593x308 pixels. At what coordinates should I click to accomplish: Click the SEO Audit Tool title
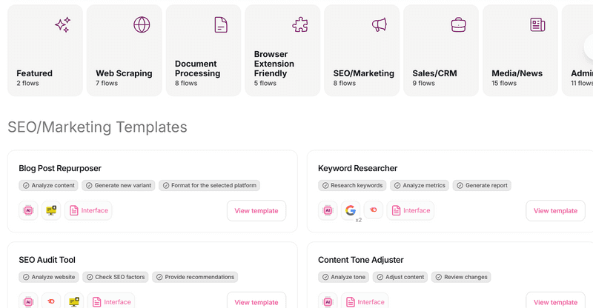click(47, 260)
